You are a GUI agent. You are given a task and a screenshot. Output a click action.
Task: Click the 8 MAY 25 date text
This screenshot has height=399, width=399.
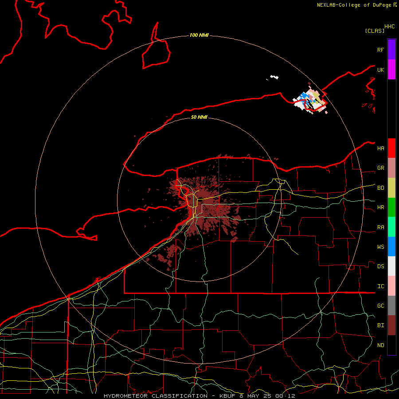[x=256, y=396]
